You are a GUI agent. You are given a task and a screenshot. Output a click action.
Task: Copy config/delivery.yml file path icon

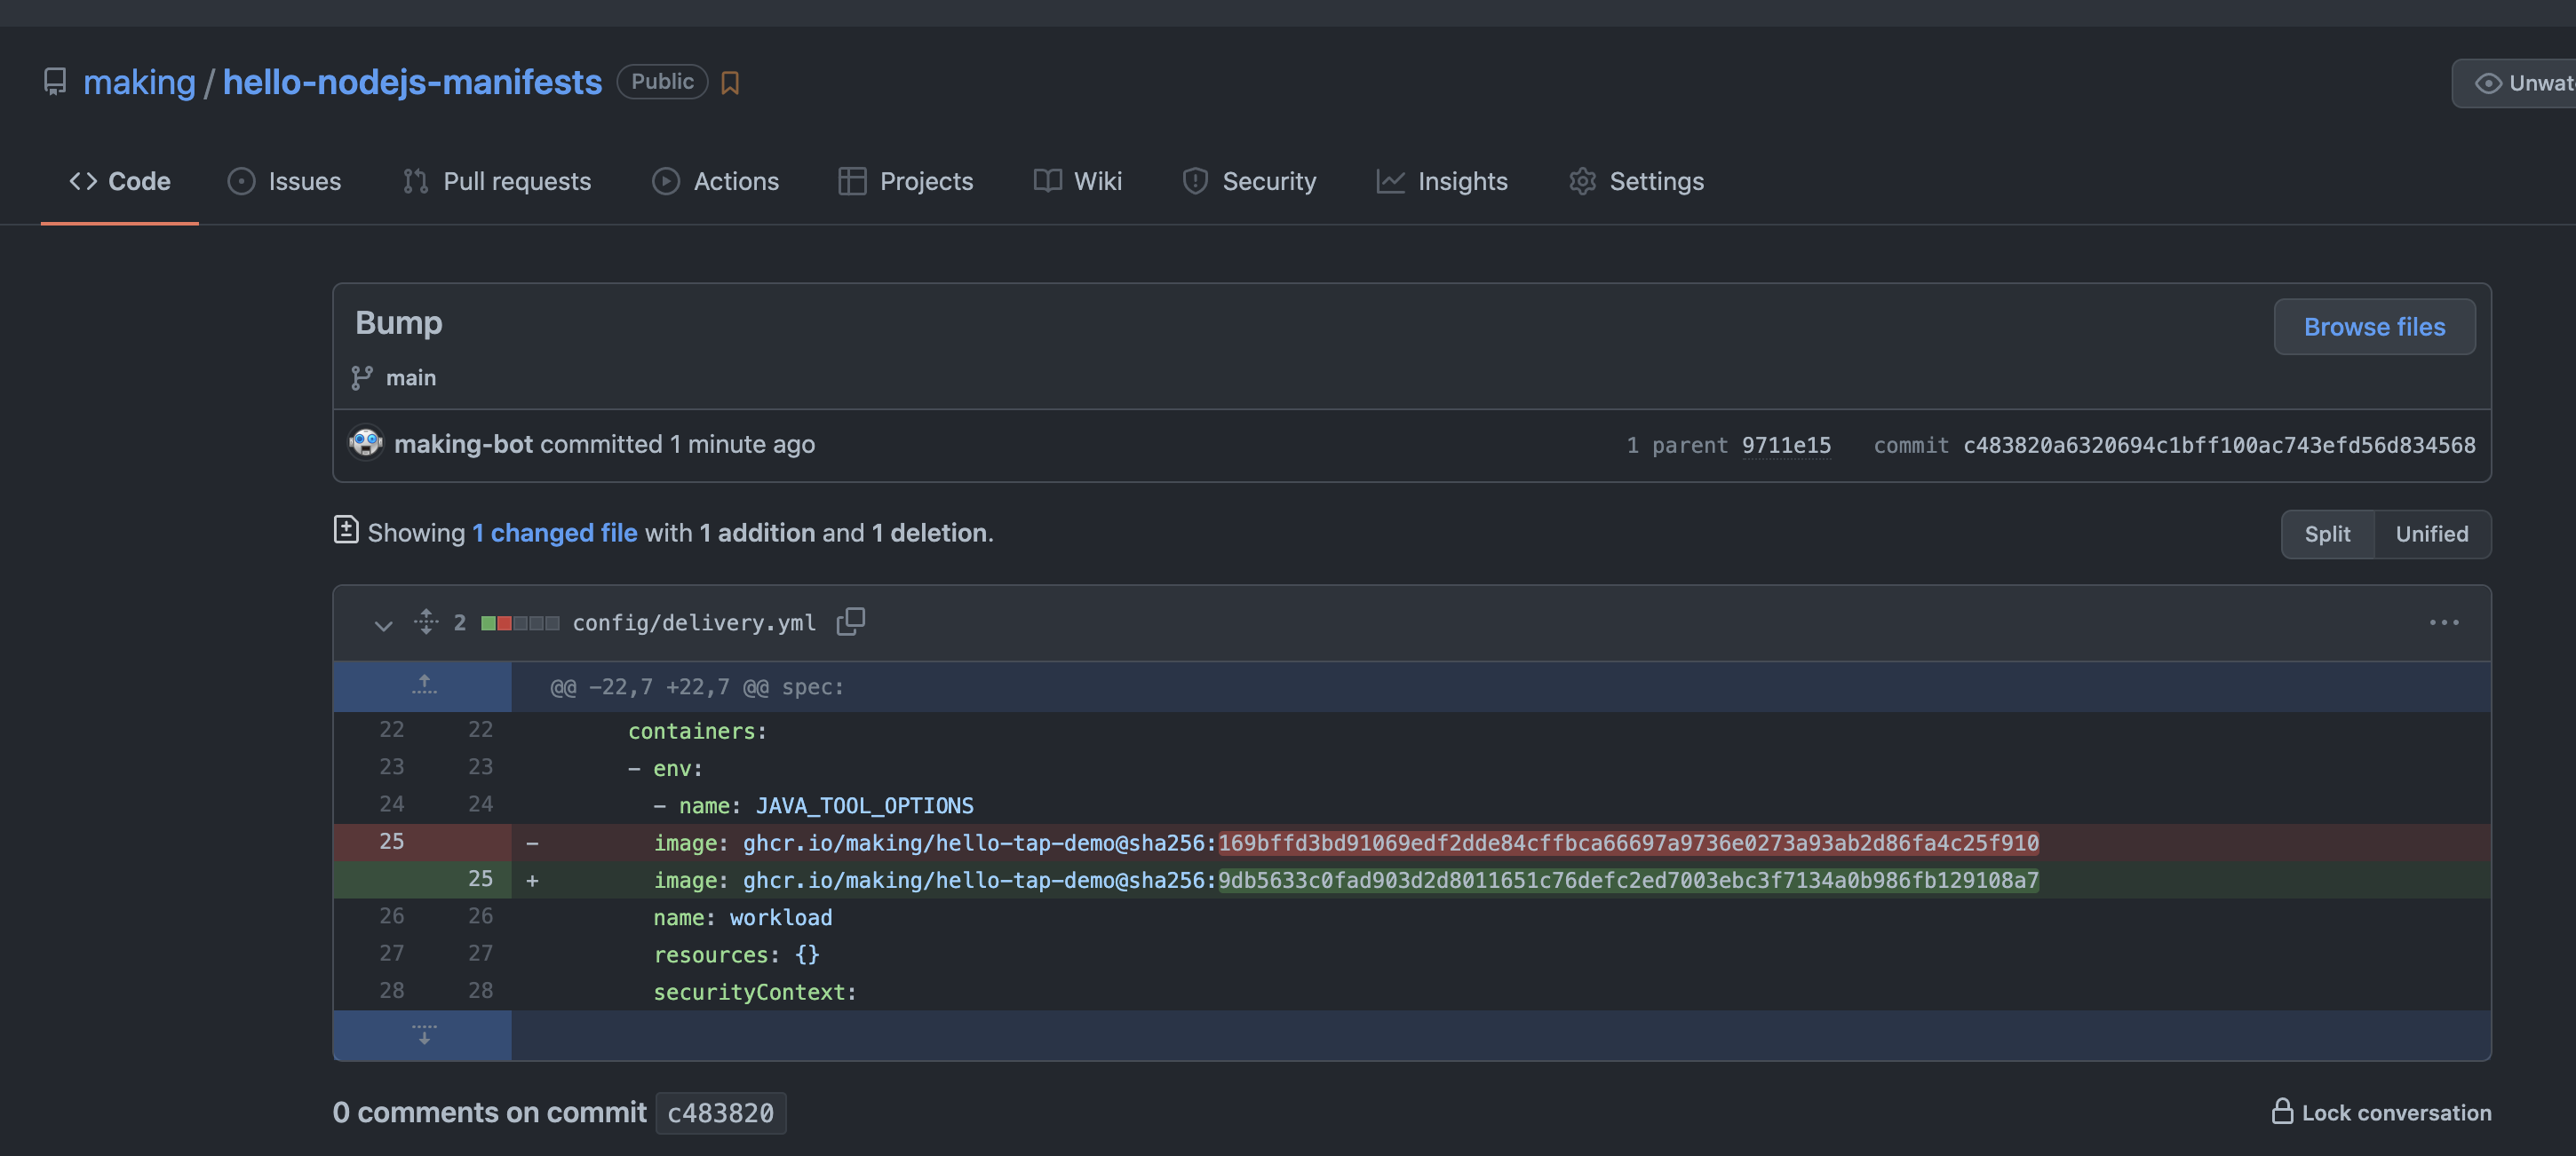[x=850, y=622]
